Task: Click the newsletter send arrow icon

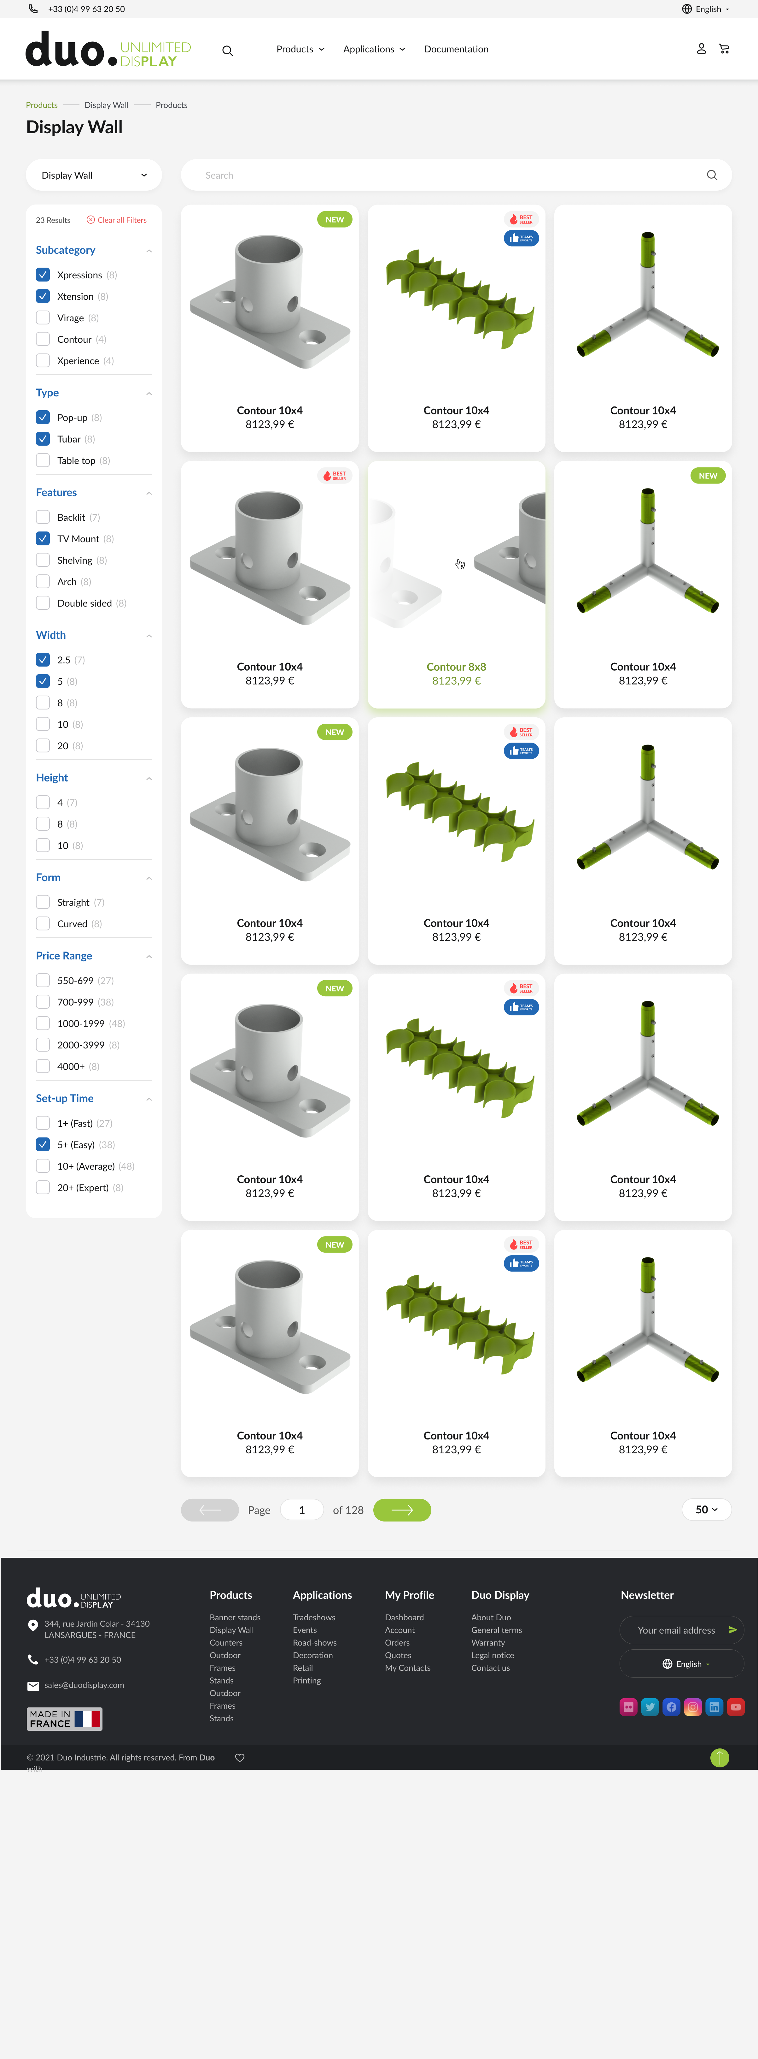Action: 732,1630
